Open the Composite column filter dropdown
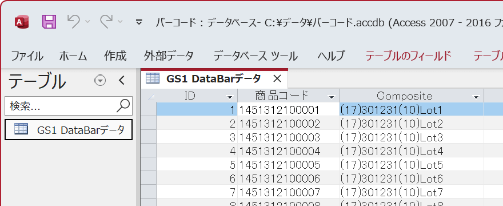 (x=476, y=97)
